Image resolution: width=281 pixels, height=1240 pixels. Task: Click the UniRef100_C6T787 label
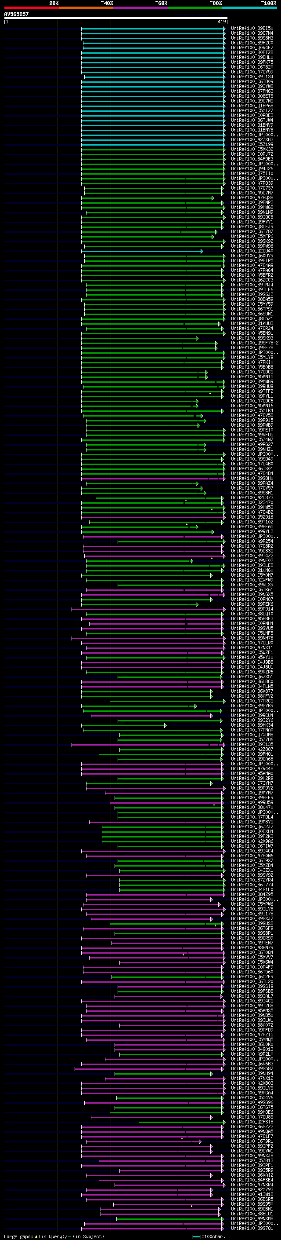pos(252,232)
